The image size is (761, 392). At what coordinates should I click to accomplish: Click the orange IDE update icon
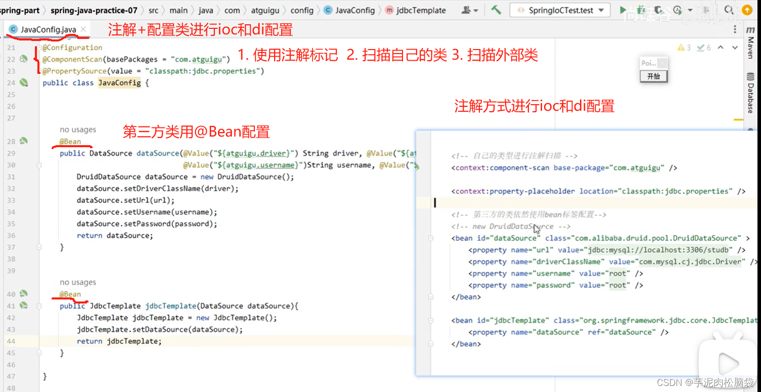747,10
